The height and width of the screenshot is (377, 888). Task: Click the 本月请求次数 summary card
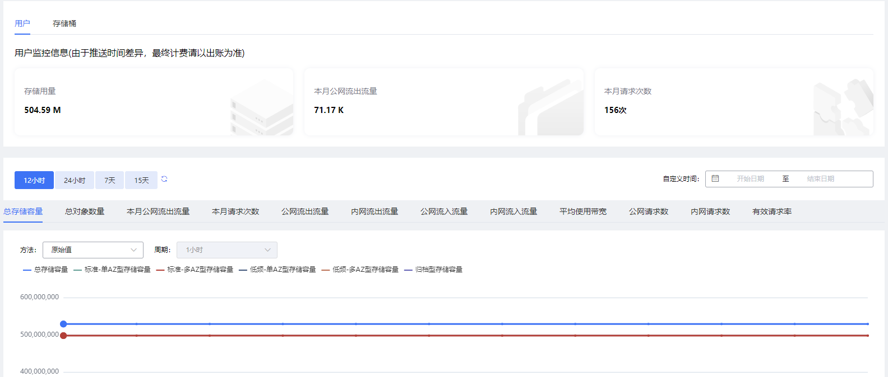734,102
